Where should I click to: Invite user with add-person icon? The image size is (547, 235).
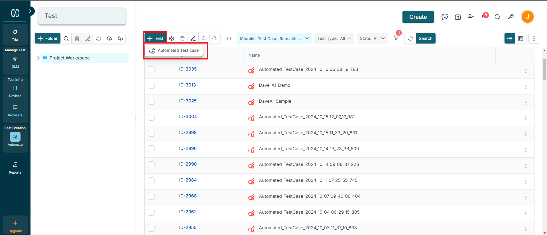click(x=471, y=17)
